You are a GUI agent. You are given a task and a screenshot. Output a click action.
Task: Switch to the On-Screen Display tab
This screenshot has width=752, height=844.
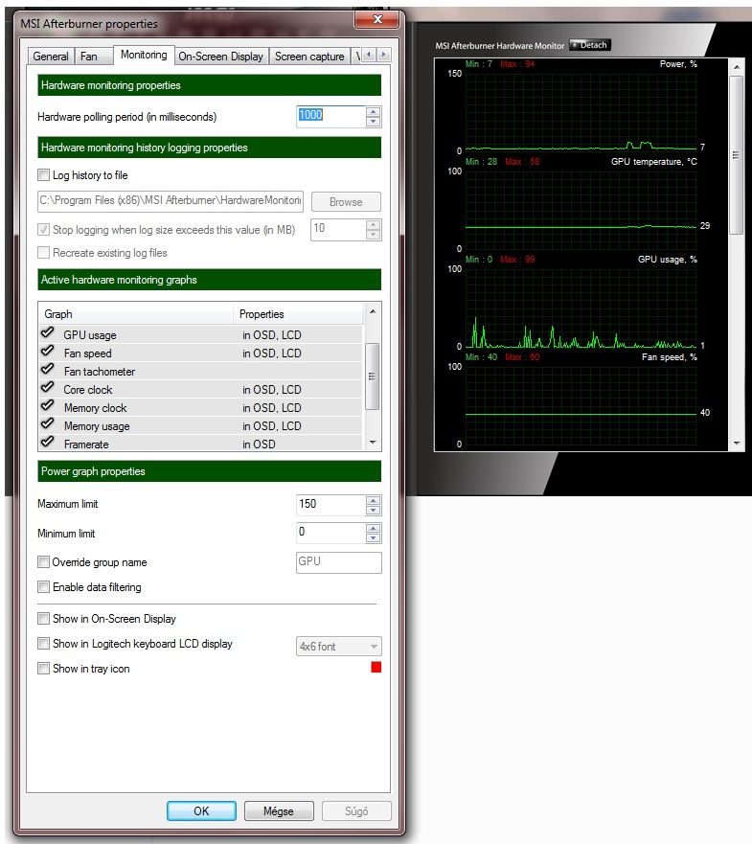pyautogui.click(x=220, y=57)
